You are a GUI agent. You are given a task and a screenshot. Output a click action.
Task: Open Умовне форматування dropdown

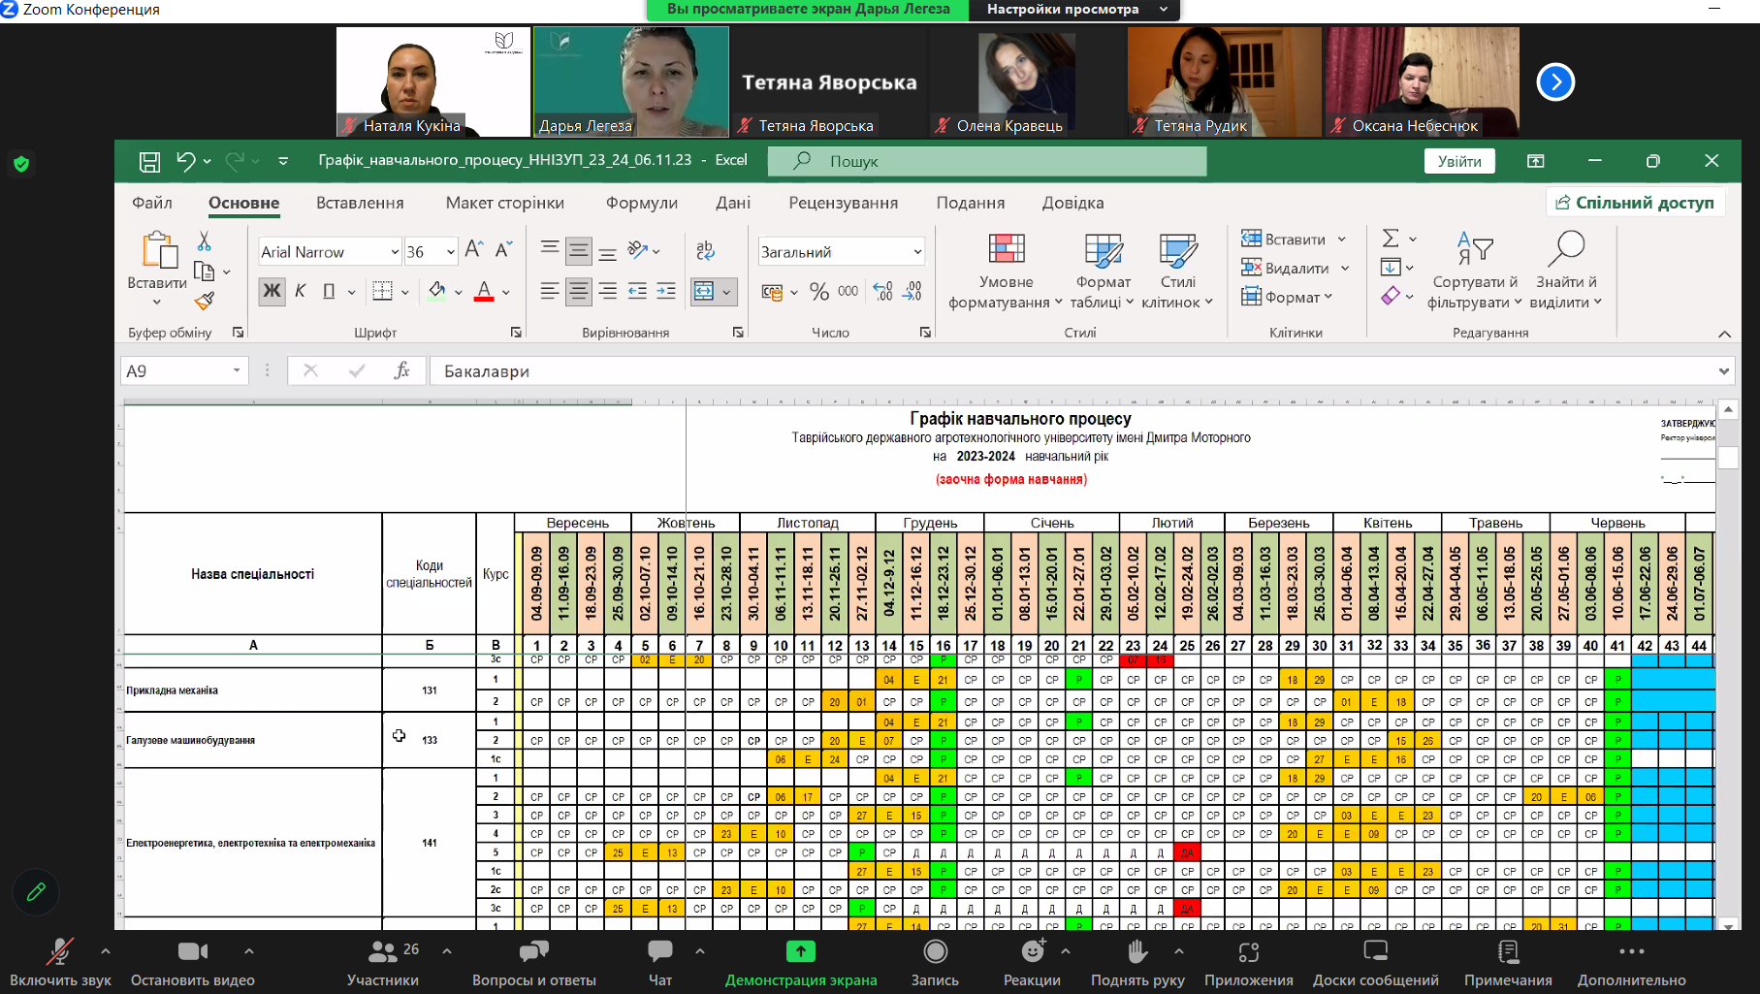pyautogui.click(x=1006, y=273)
